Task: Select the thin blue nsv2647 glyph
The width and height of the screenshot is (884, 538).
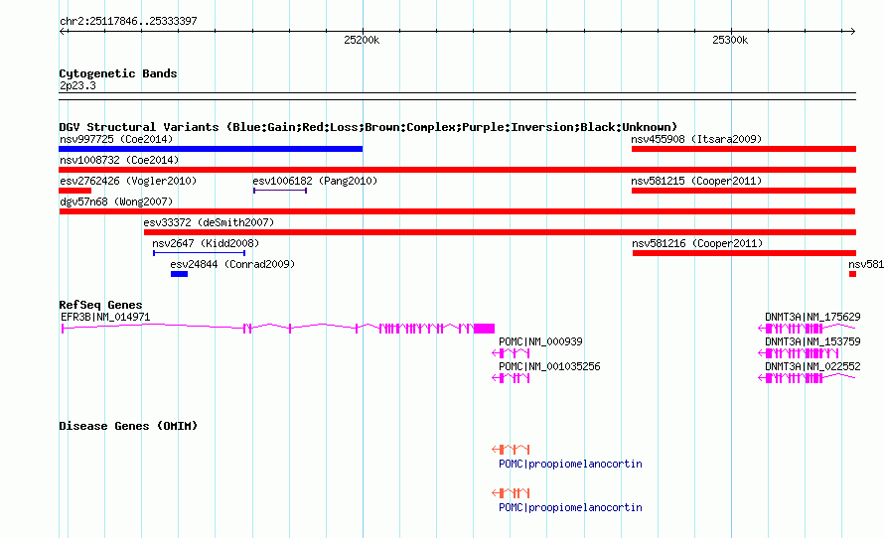Action: [199, 253]
